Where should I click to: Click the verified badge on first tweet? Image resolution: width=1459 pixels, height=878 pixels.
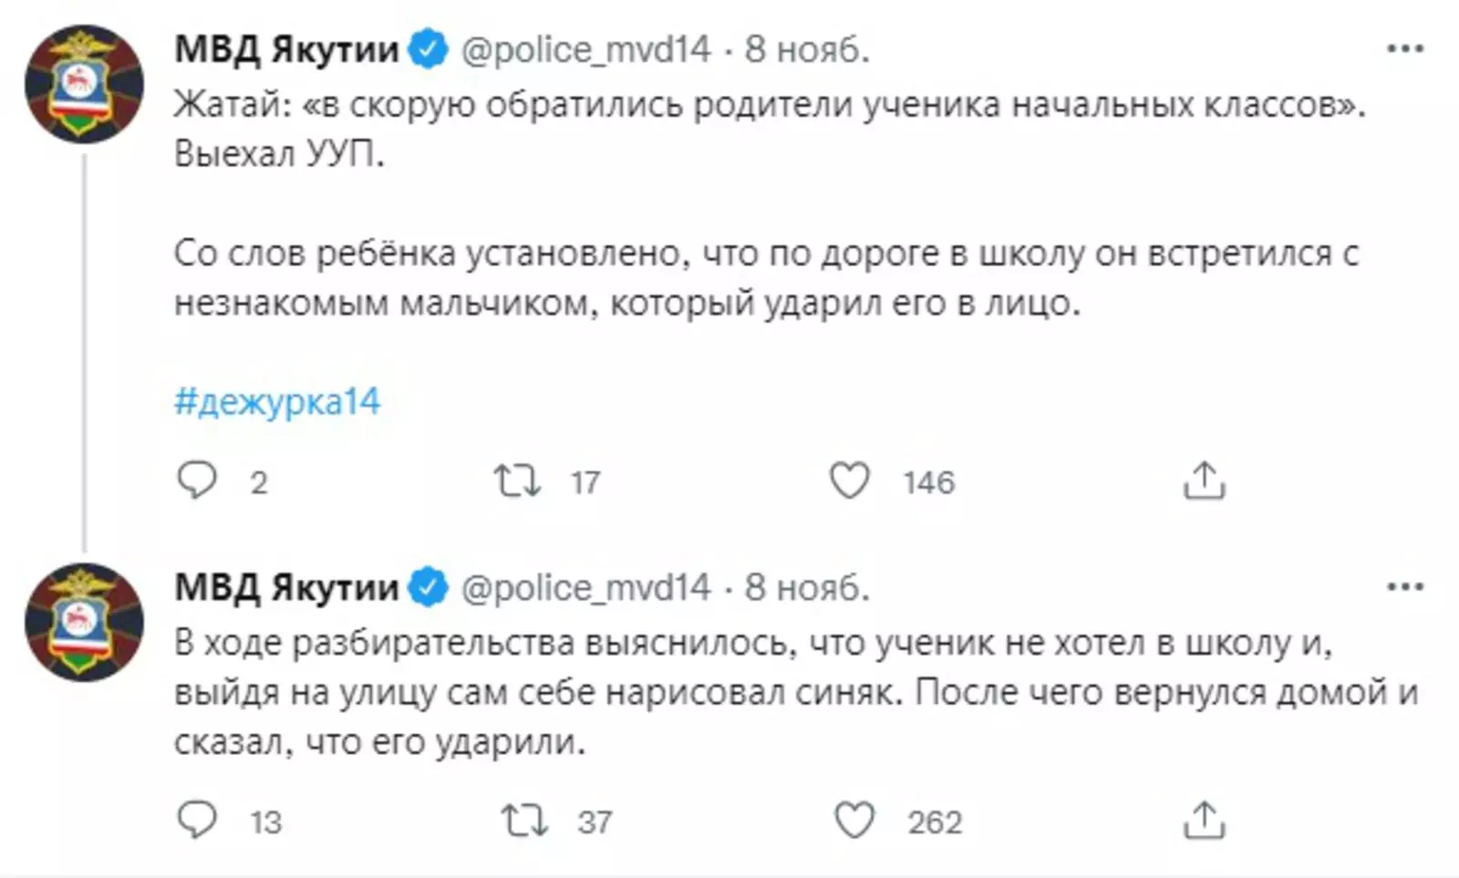428,49
